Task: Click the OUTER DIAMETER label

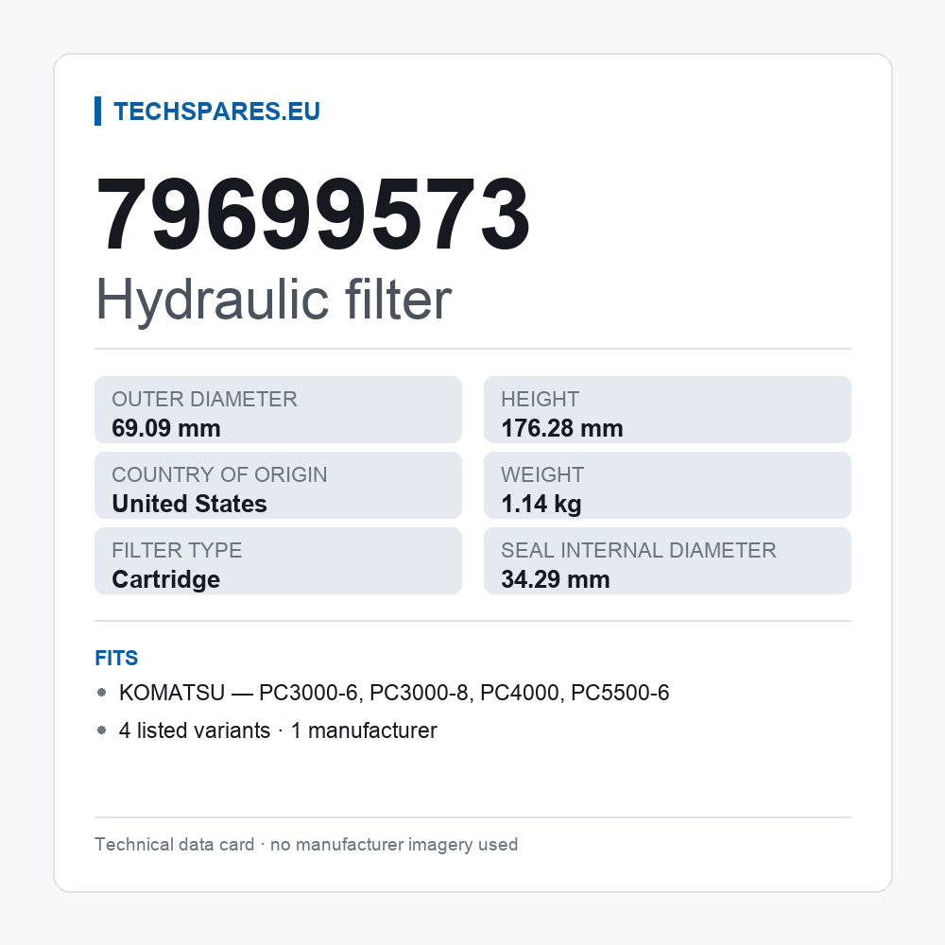Action: (x=204, y=399)
